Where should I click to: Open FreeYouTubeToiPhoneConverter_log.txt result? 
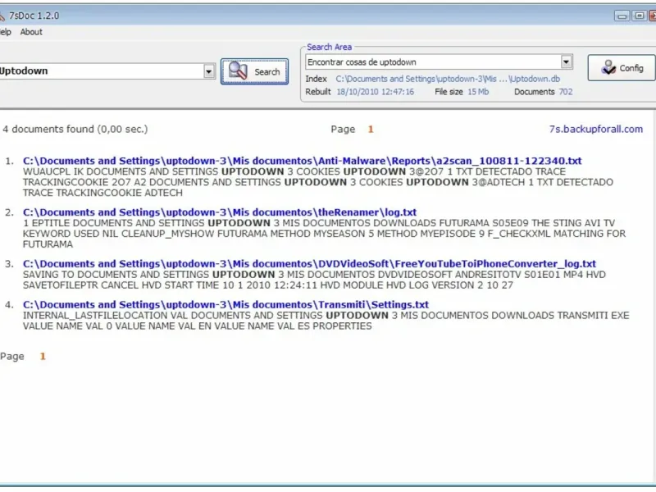[309, 263]
